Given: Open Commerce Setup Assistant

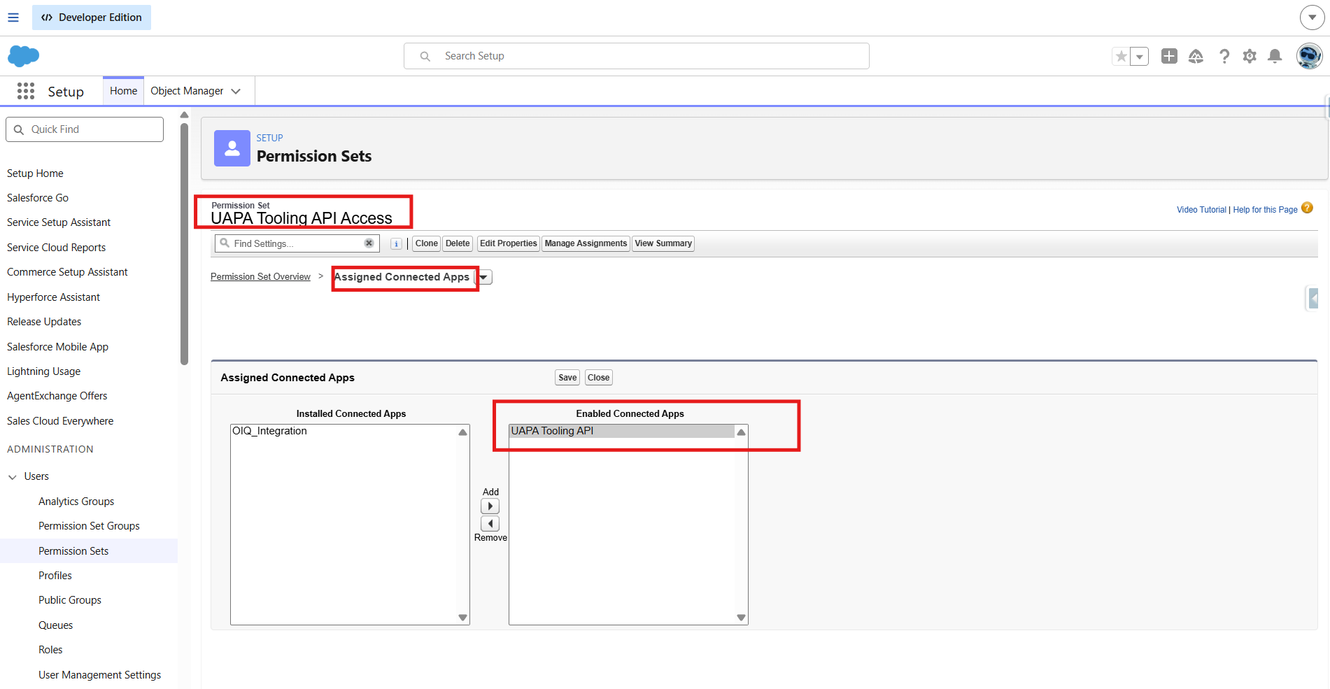Looking at the screenshot, I should click(x=67, y=272).
